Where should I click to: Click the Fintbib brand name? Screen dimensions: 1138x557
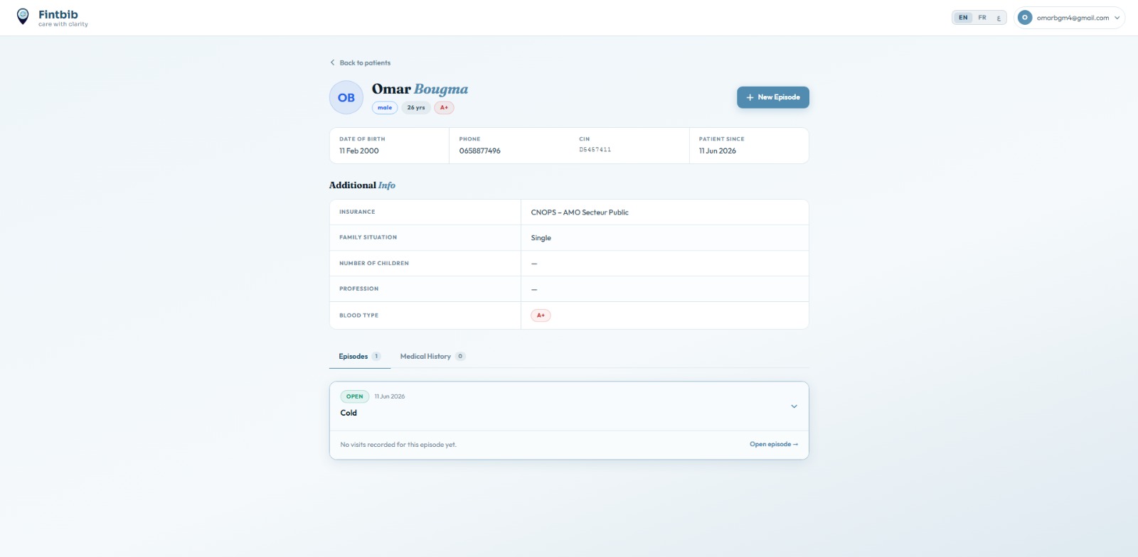point(58,14)
